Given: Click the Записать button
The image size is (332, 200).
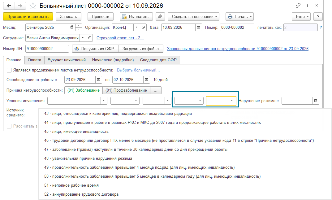Looking at the screenshot, I should 68,16.
